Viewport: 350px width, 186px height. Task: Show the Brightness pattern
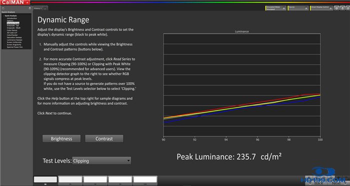point(61,139)
